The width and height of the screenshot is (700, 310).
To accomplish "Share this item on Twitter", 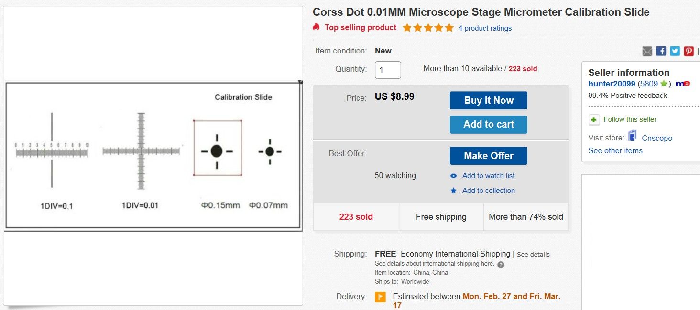I will pyautogui.click(x=675, y=51).
